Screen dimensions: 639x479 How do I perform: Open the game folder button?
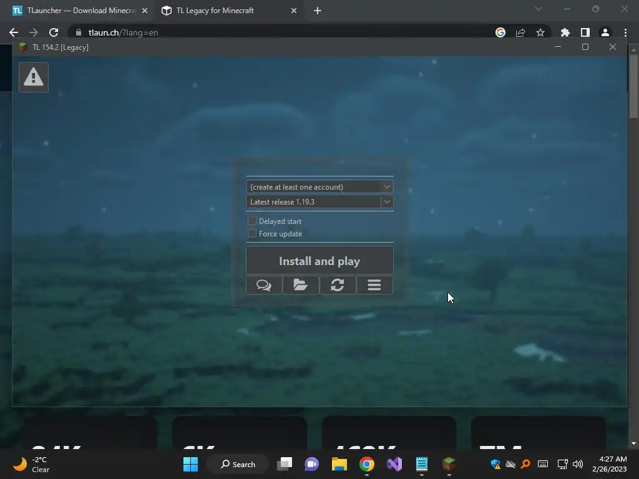pyautogui.click(x=301, y=284)
